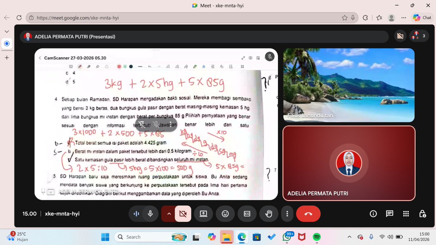Viewport: 436px width, 245px height.
Task: Expand hidden icons in the system tray
Action: [349, 237]
